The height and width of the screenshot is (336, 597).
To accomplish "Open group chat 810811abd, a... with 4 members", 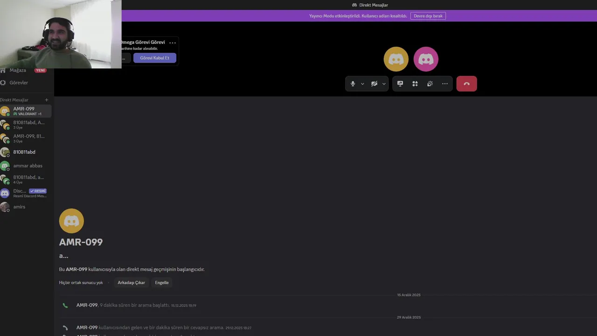I will click(26, 179).
